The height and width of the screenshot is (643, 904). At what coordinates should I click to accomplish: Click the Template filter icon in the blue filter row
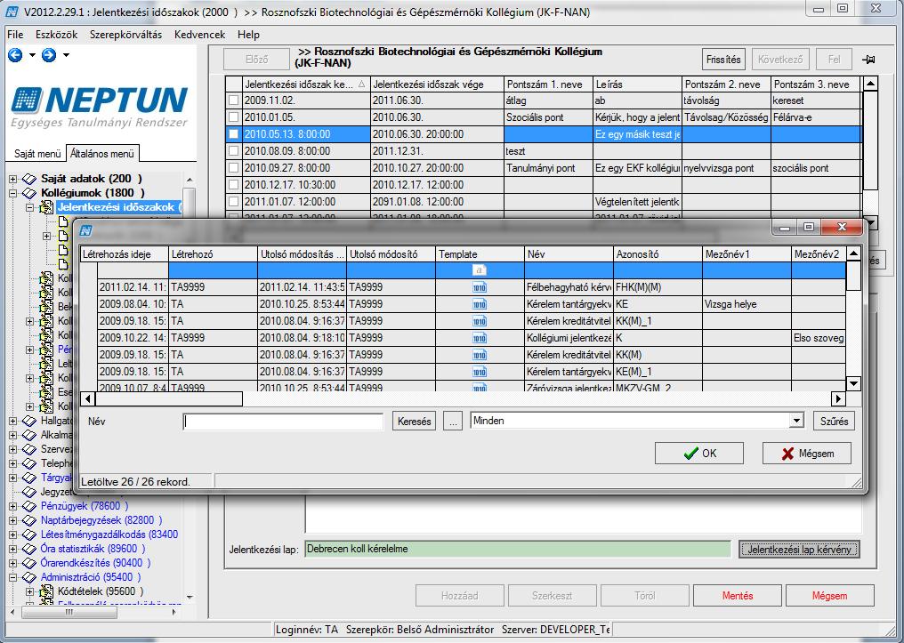point(480,270)
